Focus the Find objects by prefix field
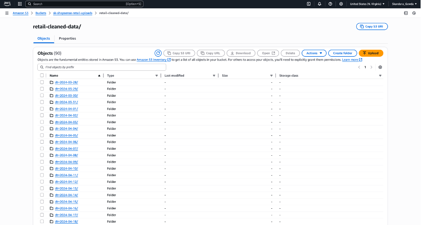This screenshot has width=421, height=225. 102,67
